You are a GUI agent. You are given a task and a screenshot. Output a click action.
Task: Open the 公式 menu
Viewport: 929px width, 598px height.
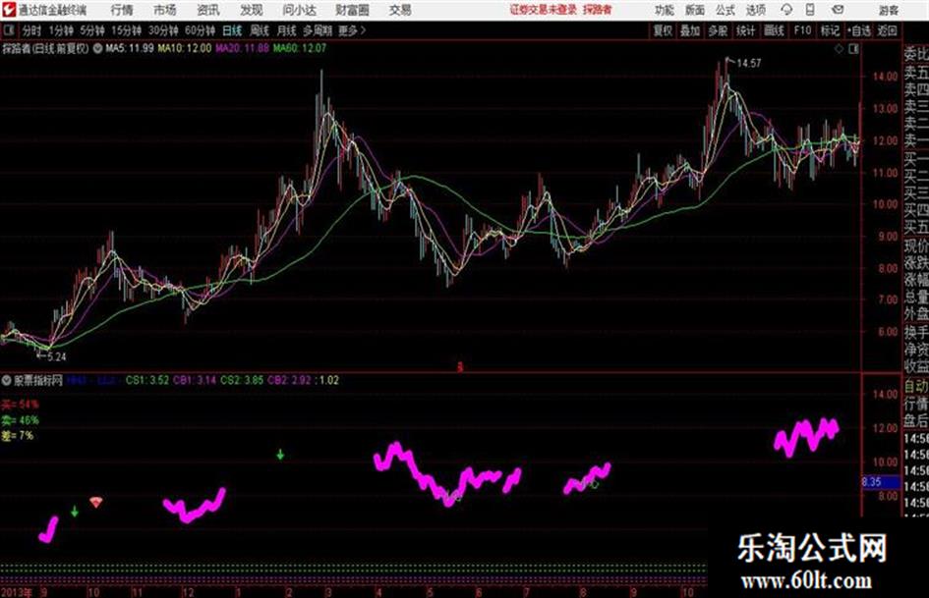[x=725, y=10]
